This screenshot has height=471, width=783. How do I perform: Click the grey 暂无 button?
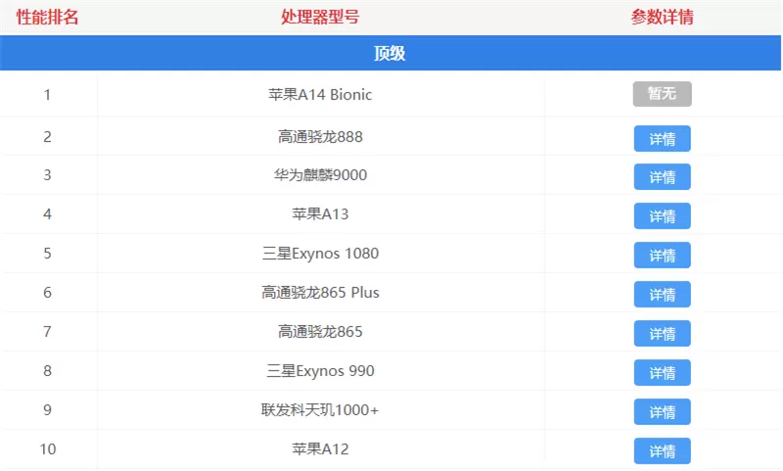pos(663,94)
